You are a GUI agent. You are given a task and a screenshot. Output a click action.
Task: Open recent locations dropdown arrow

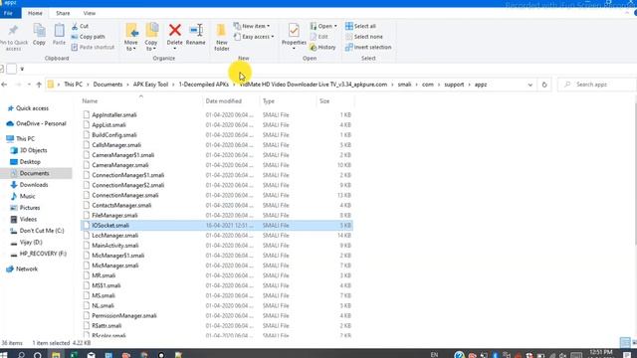point(29,85)
